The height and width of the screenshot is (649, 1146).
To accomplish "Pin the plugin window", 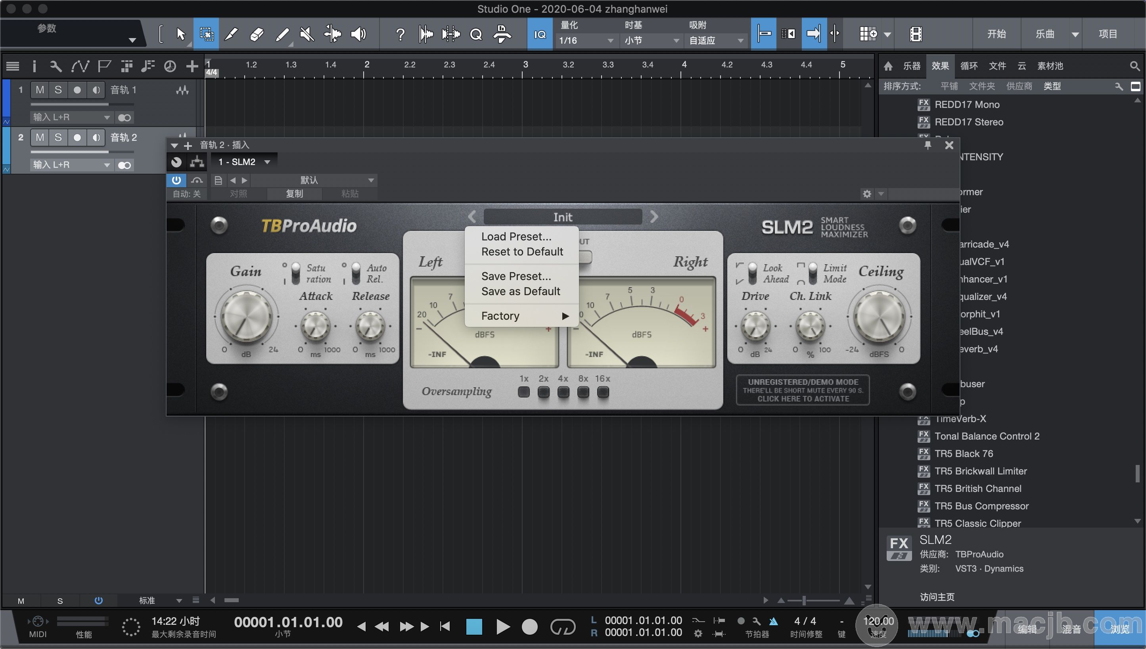I will 928,145.
